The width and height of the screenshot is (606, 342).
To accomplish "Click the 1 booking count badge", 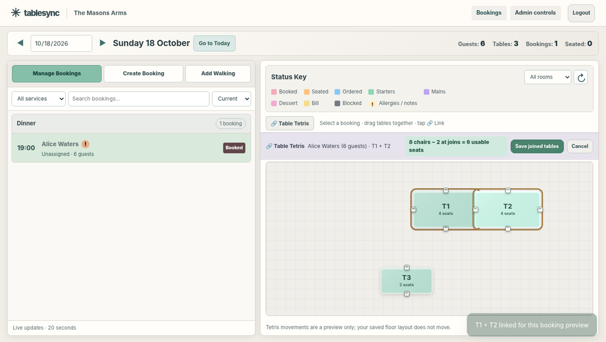I will (x=231, y=124).
